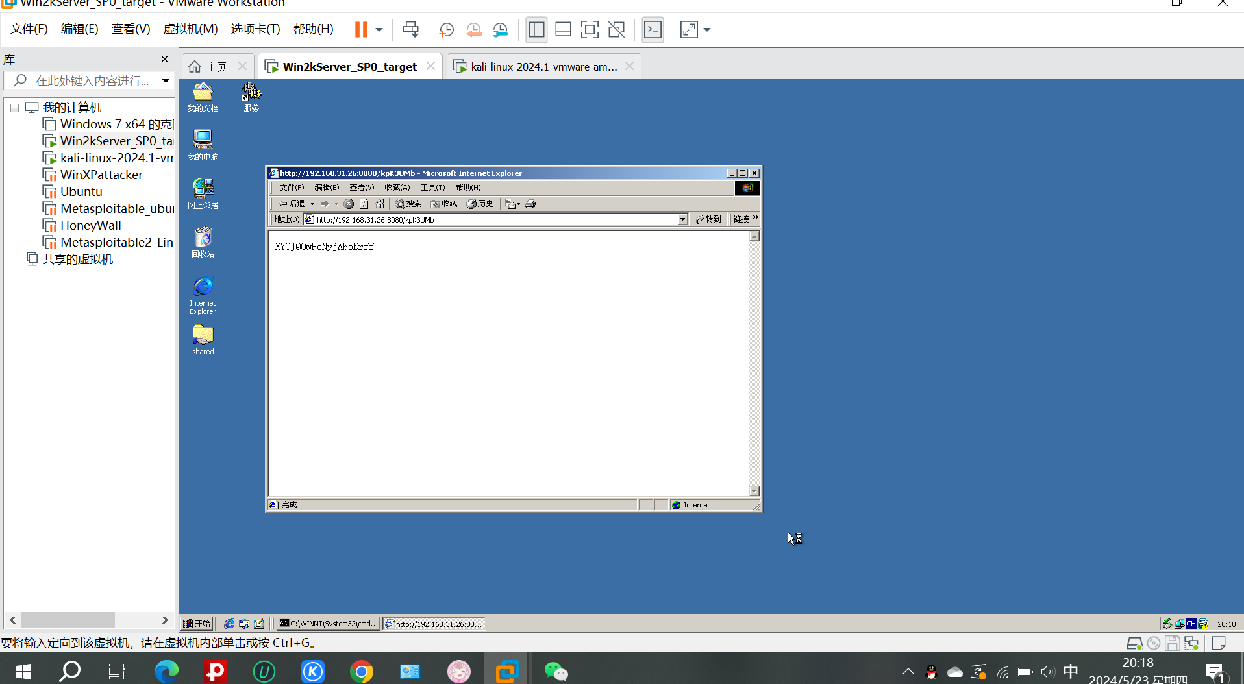The image size is (1244, 684).
Task: Select Internet Explorer desktop icon
Action: (x=203, y=295)
